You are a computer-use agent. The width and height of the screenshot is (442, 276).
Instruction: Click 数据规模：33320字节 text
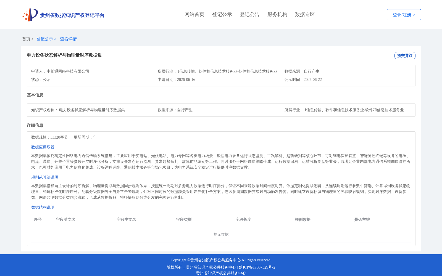click(49, 137)
